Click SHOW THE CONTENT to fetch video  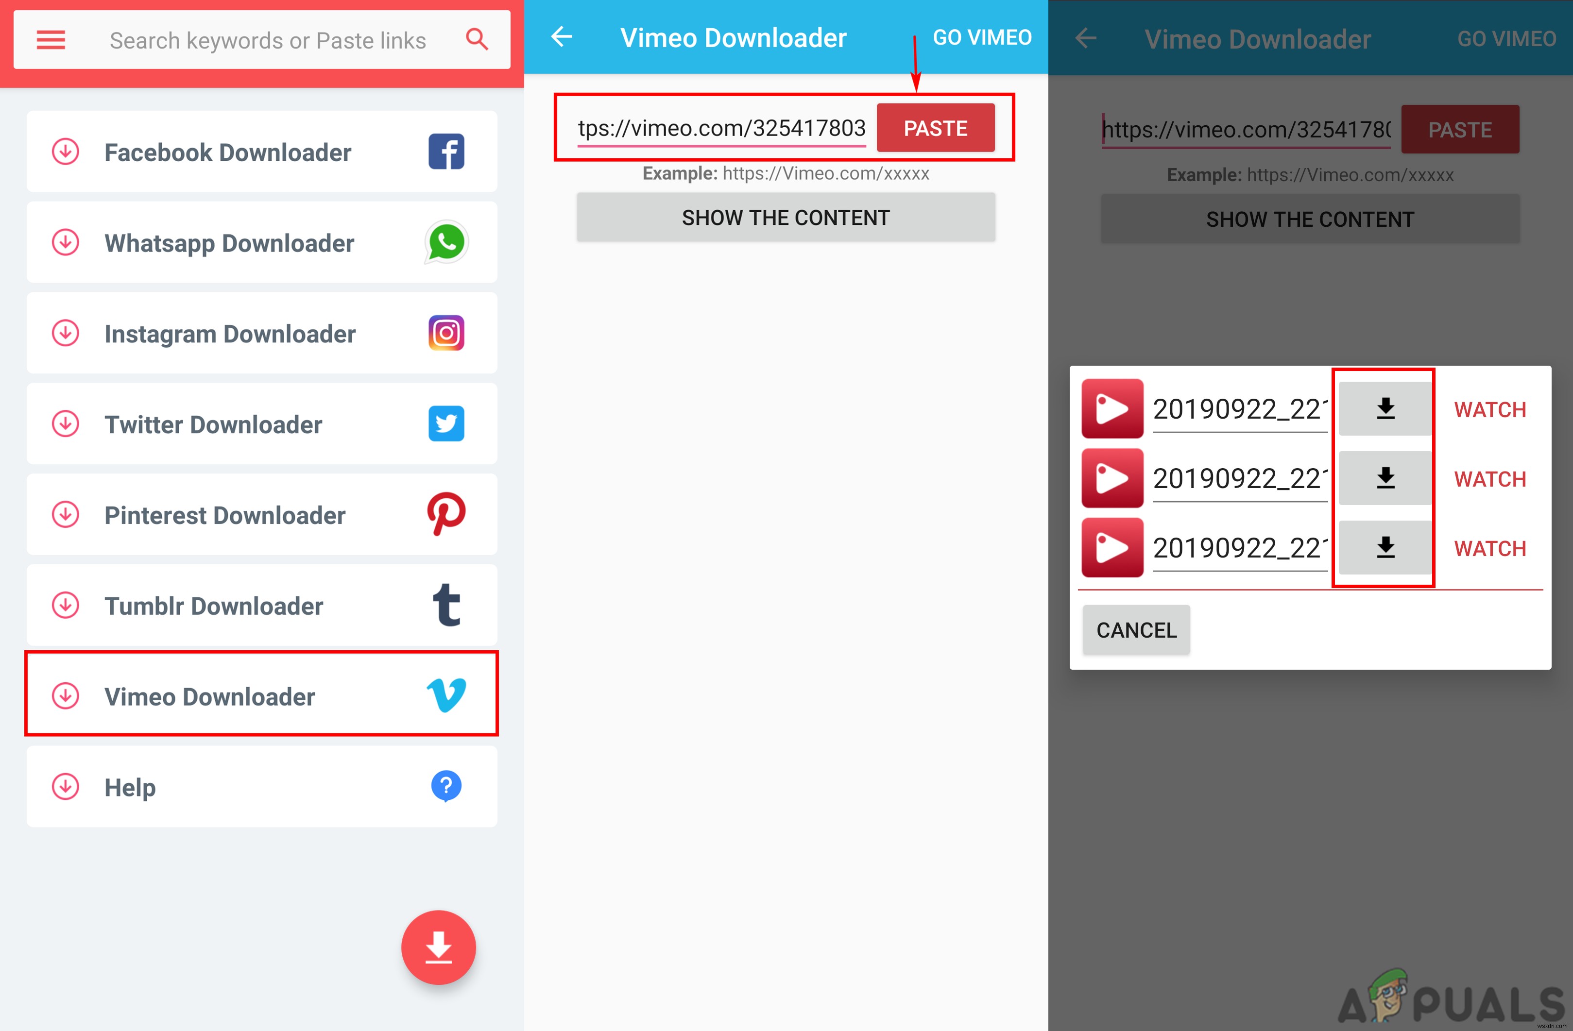(786, 218)
